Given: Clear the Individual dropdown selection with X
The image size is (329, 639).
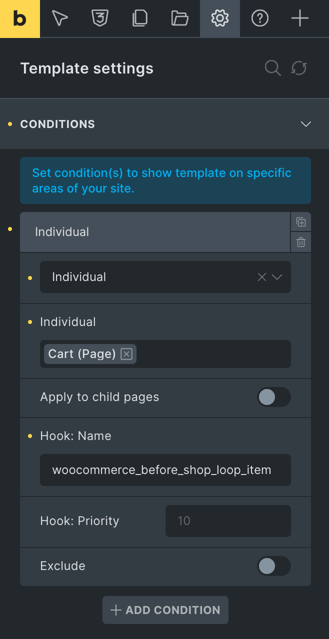Looking at the screenshot, I should coord(261,277).
